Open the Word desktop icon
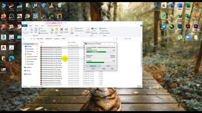Viewport: 202px width, 113px height. (180, 6)
